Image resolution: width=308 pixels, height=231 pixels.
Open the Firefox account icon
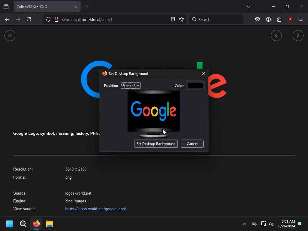pyautogui.click(x=268, y=20)
